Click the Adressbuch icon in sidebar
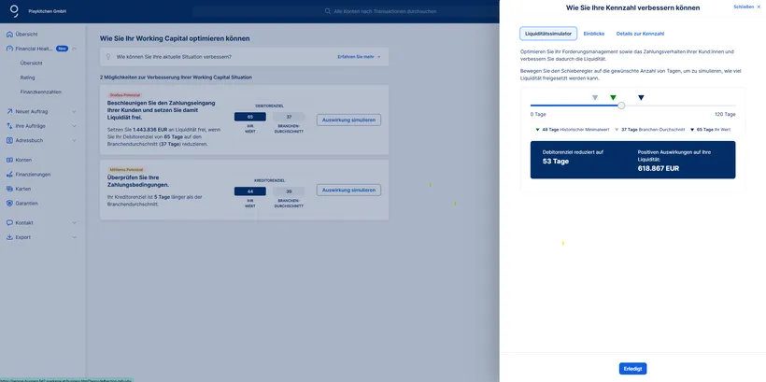The image size is (766, 382). tap(9, 140)
